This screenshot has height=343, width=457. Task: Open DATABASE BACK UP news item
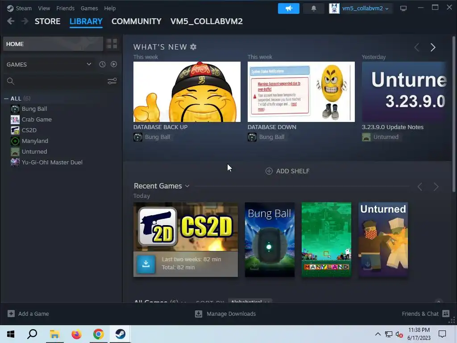pos(187,92)
